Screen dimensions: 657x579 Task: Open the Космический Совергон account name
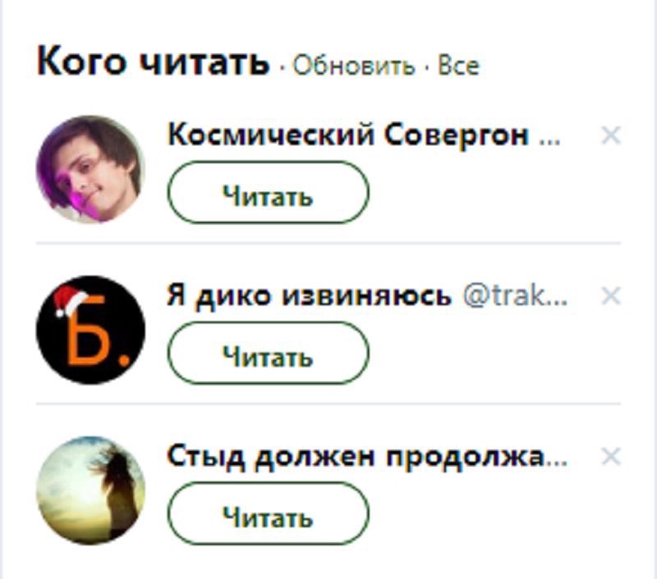[348, 134]
